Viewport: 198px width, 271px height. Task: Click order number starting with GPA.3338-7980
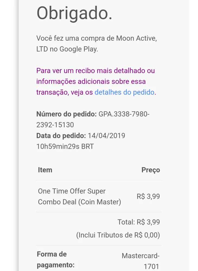tap(124, 114)
